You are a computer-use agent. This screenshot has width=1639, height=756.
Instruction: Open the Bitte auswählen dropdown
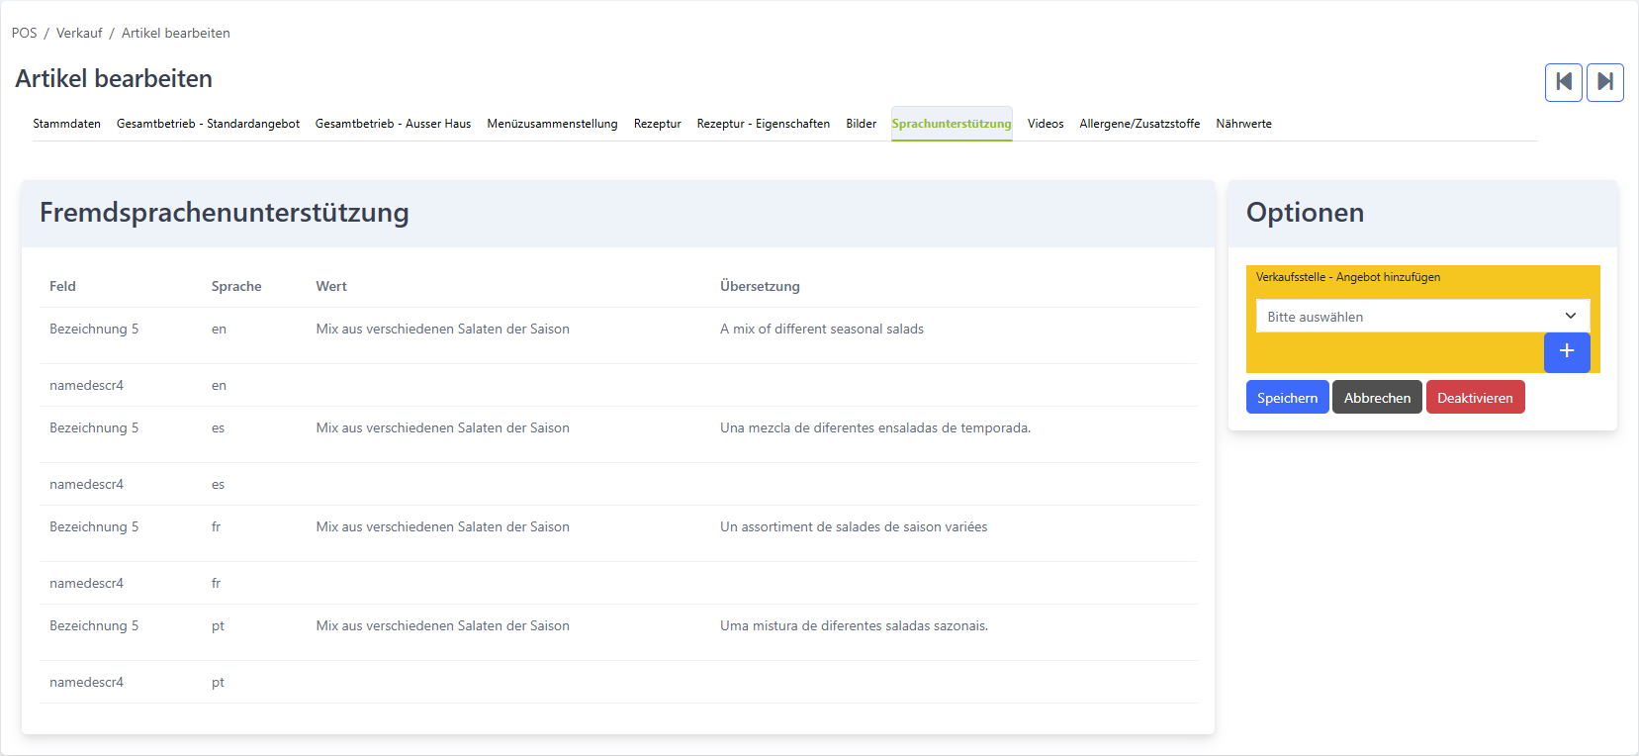pyautogui.click(x=1422, y=317)
